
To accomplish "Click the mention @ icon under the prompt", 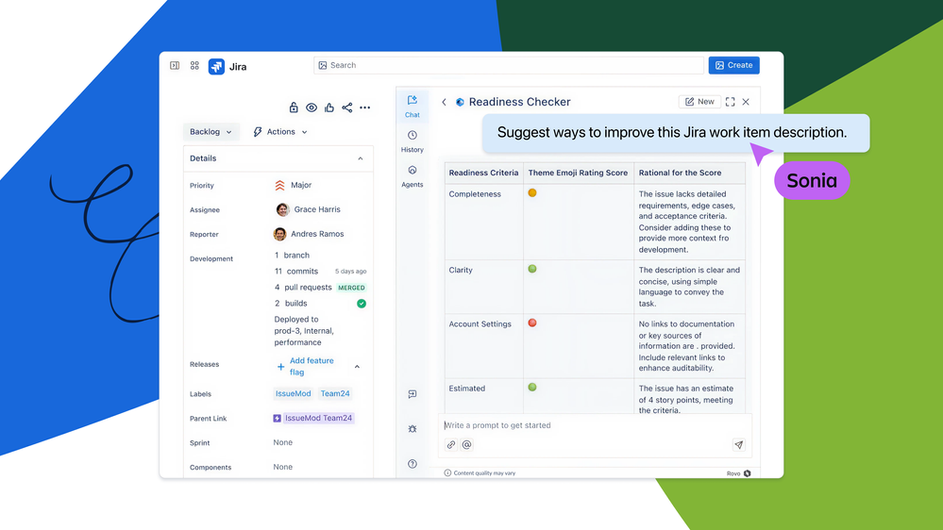I will pos(466,445).
